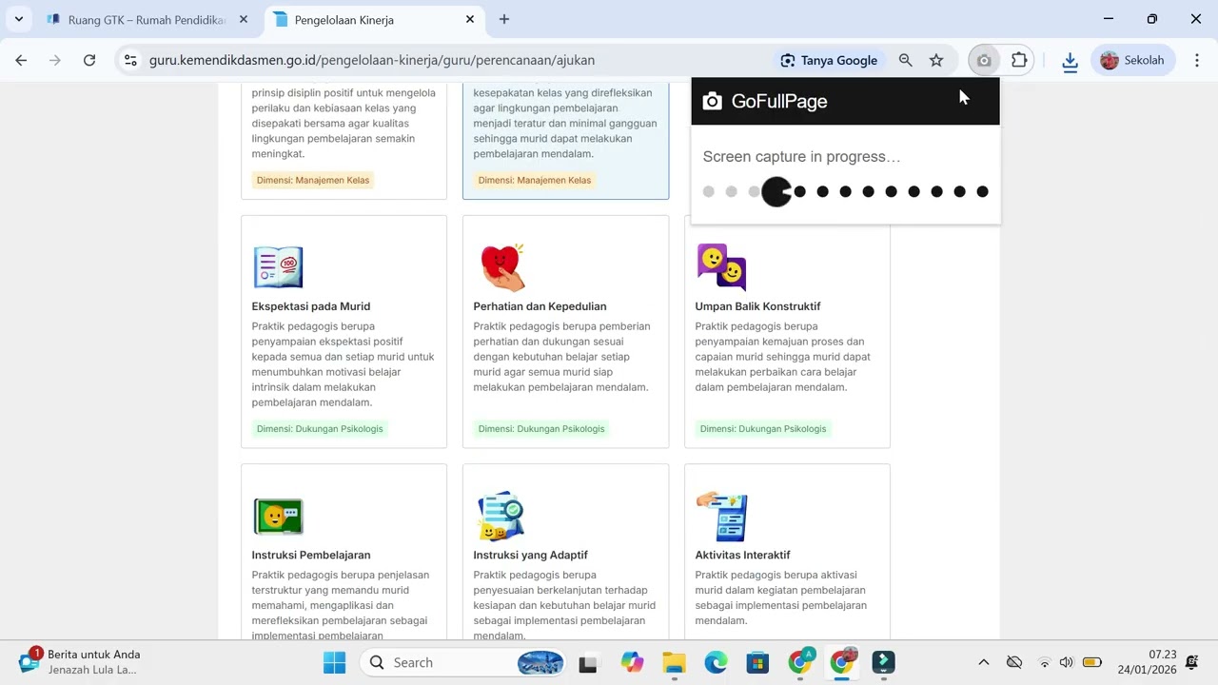The height and width of the screenshot is (685, 1218).
Task: Click the Aktivitas Interaktif description paragraph
Action: [x=780, y=597]
